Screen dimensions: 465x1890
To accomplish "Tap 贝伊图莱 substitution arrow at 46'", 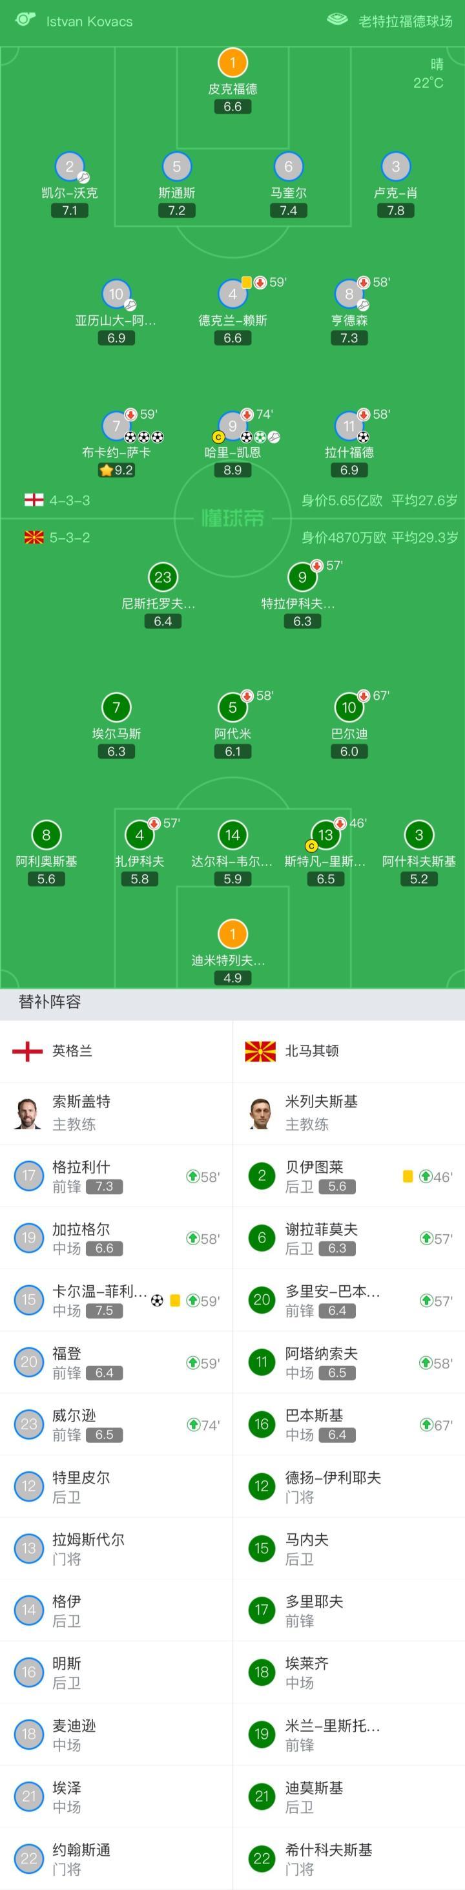I will pos(426,1176).
